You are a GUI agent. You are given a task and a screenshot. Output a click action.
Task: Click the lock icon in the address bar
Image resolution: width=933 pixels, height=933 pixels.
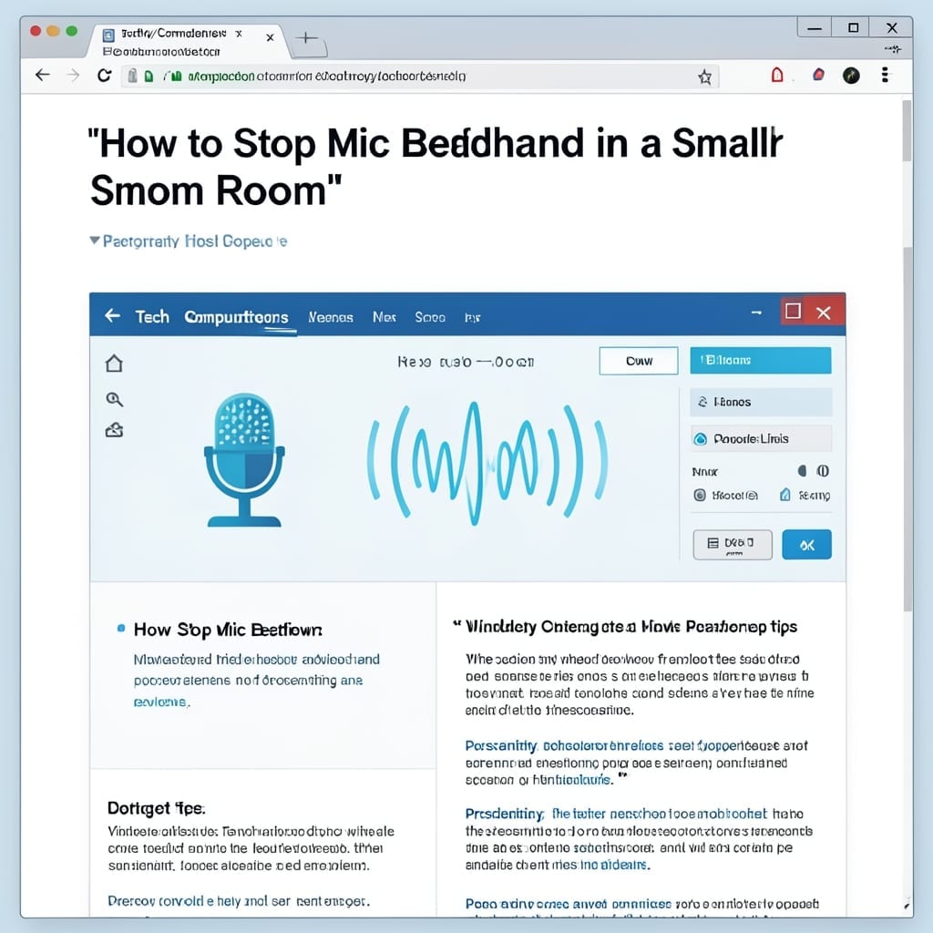(133, 76)
